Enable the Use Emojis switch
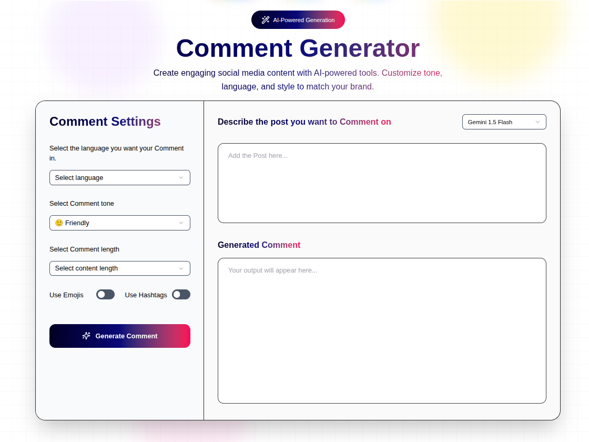This screenshot has height=442, width=589. [x=105, y=295]
